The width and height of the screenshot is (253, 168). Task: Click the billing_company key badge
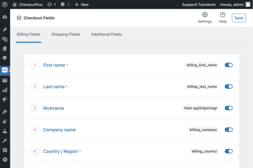[x=203, y=130]
